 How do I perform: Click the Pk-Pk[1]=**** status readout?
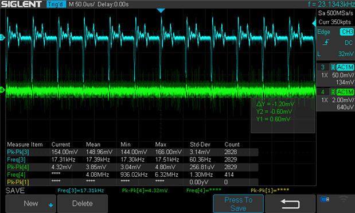coord(270,191)
